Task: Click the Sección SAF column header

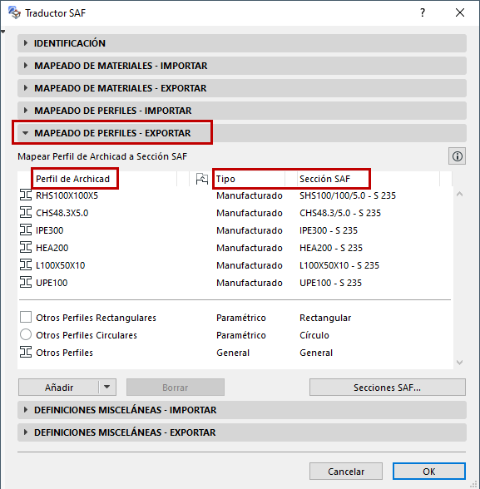Action: 324,179
